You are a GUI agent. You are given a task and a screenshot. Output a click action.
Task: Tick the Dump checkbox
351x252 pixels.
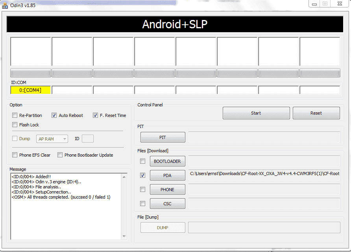coord(15,139)
